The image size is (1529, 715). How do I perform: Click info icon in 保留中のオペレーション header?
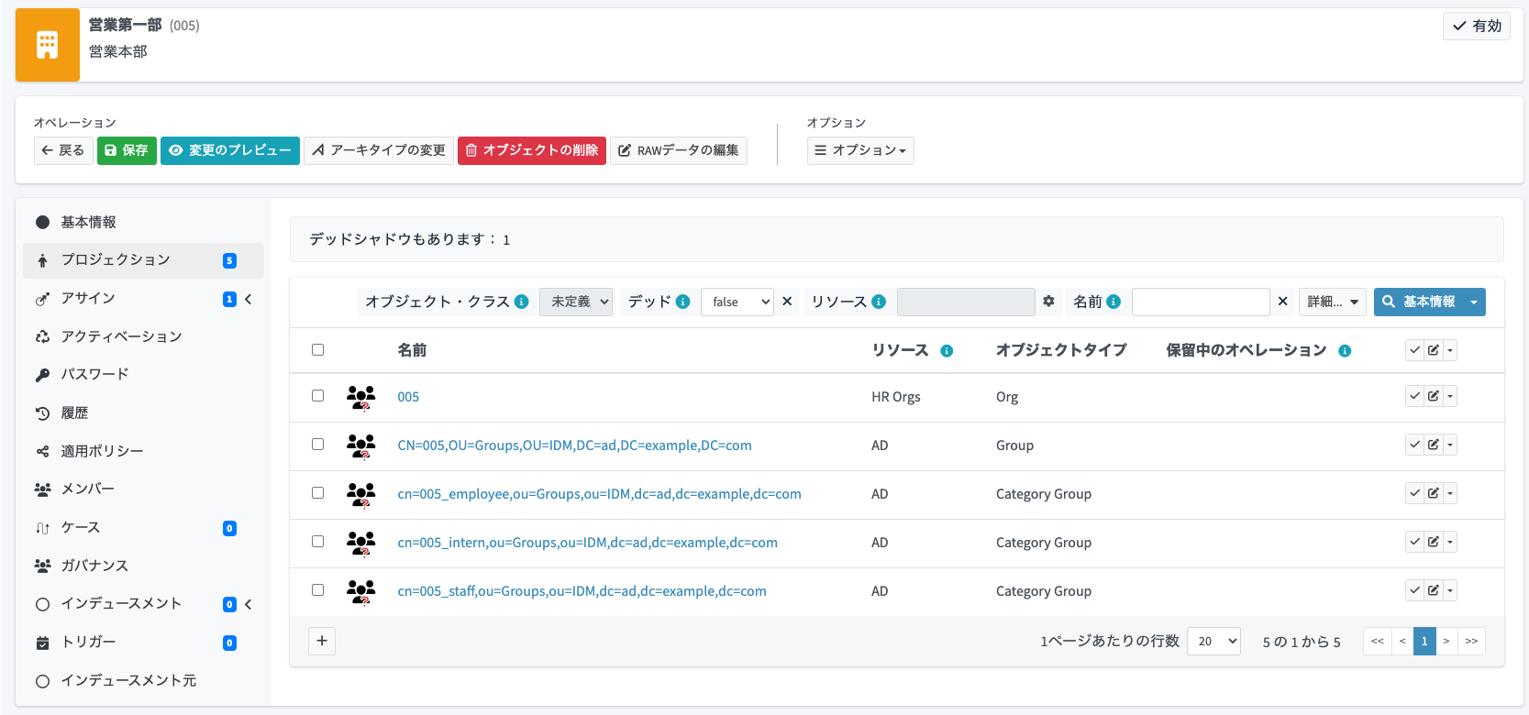click(x=1345, y=351)
